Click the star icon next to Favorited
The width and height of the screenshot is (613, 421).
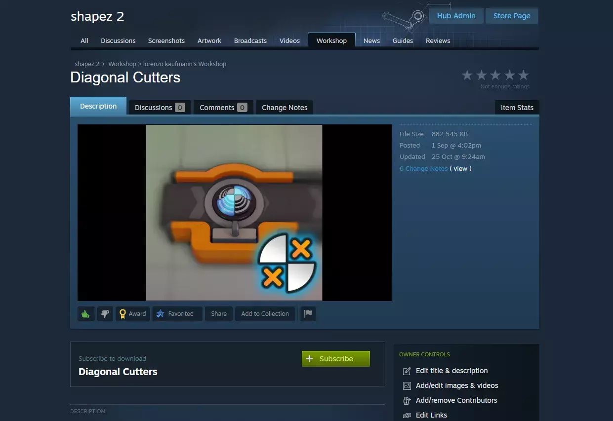click(160, 313)
